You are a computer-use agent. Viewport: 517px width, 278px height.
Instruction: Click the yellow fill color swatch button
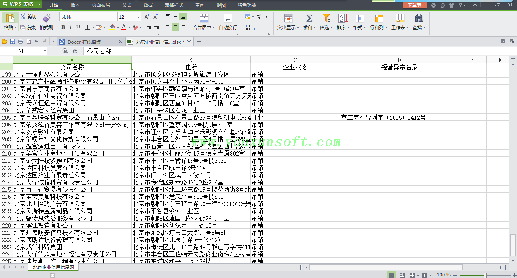coord(112,27)
